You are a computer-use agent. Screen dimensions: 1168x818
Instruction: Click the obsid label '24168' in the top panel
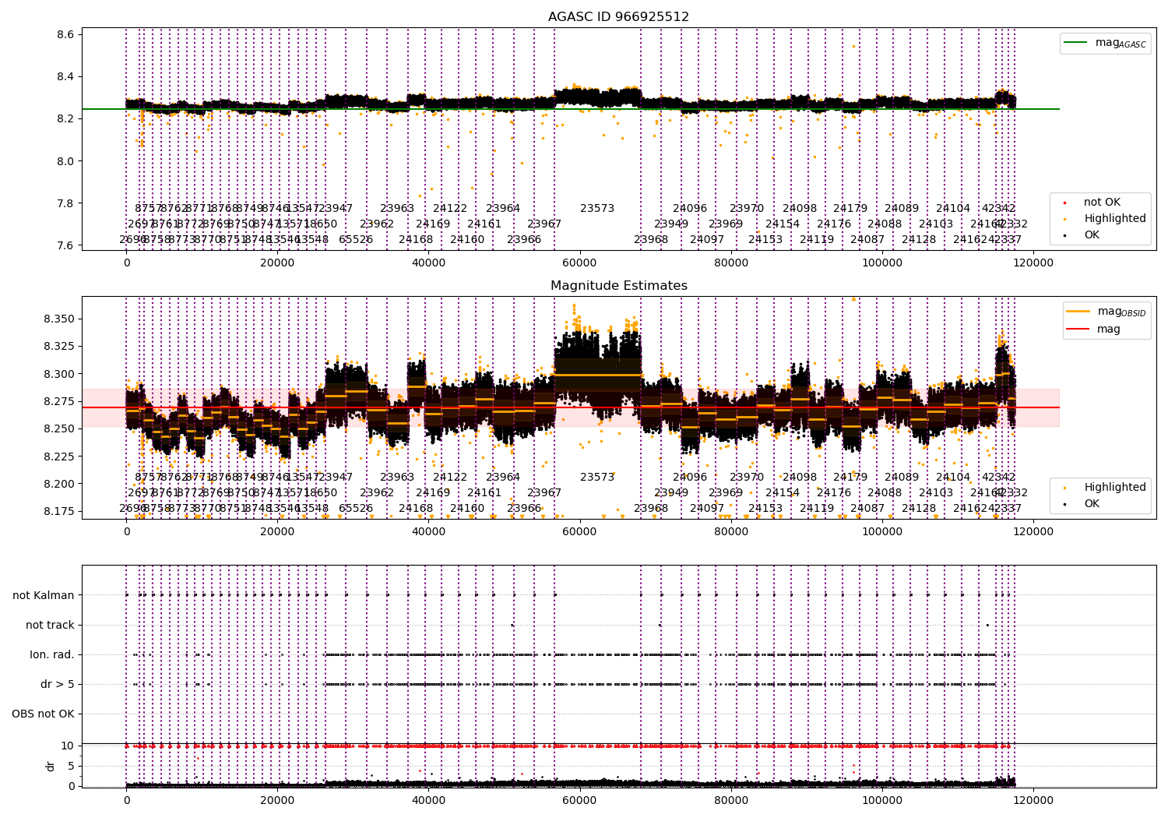tap(416, 239)
